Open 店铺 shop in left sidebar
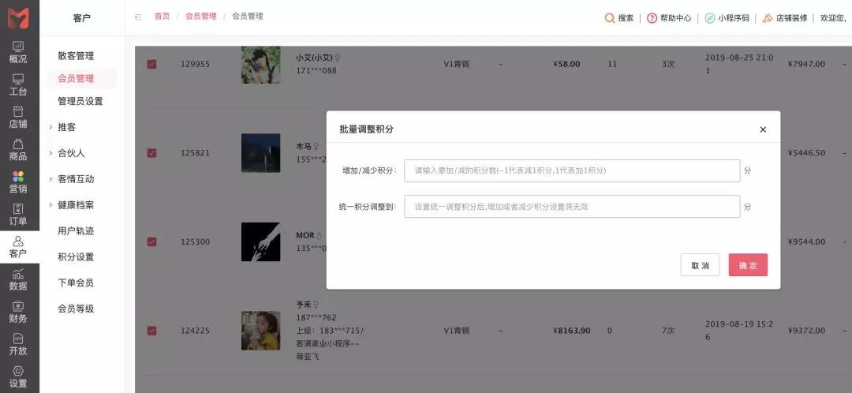852x393 pixels. 18,118
